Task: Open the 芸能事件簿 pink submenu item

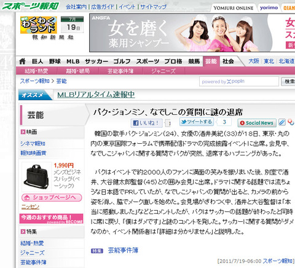Action: click(x=120, y=71)
